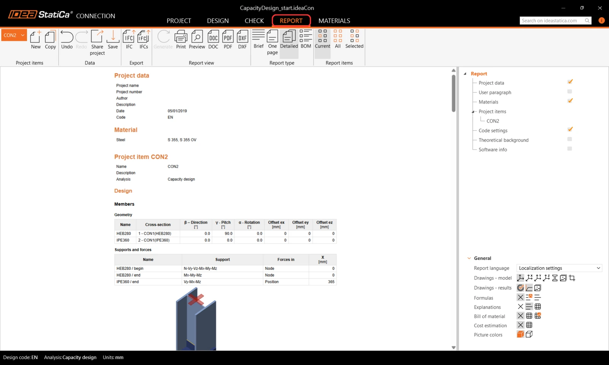The image size is (609, 365).
Task: Set Cost estimation to table option
Action: 529,325
